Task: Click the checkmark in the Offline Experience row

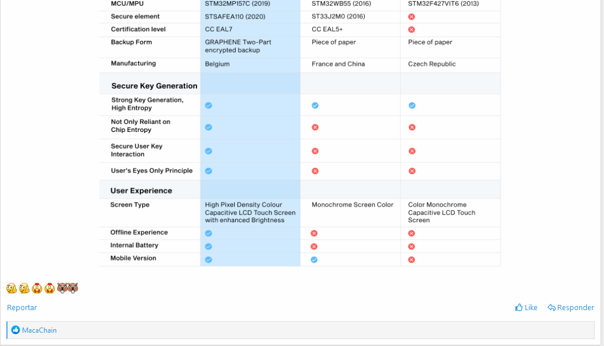Action: pos(209,233)
